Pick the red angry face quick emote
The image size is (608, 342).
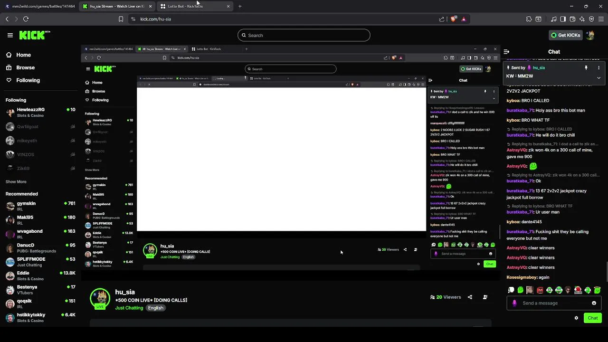[x=540, y=290]
